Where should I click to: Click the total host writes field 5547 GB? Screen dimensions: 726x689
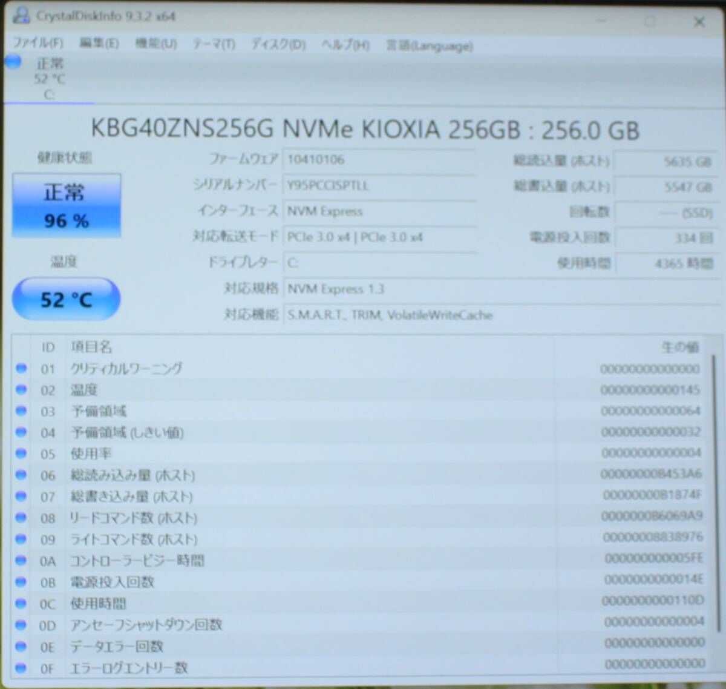(x=665, y=187)
